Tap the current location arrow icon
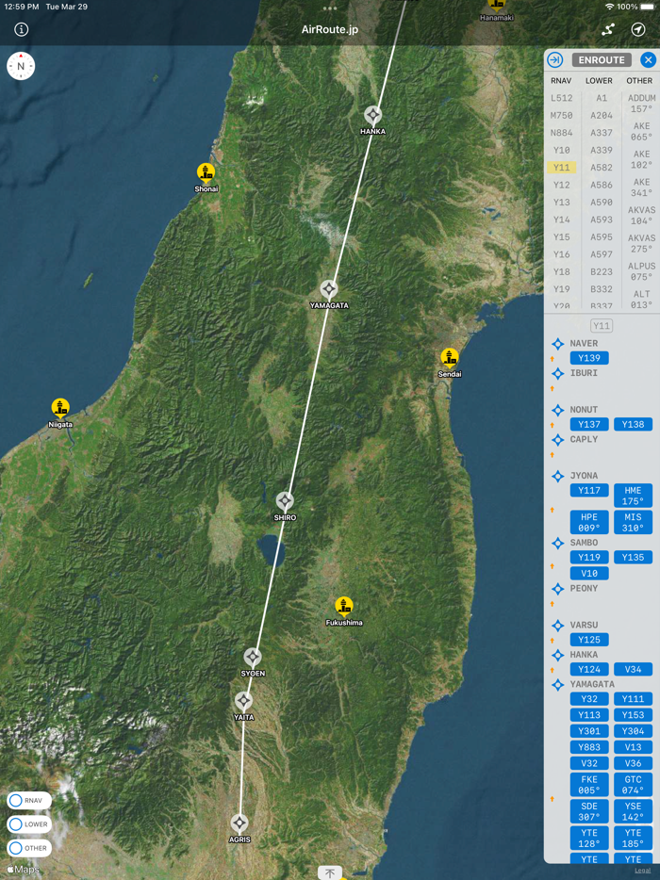The height and width of the screenshot is (880, 660). click(638, 29)
